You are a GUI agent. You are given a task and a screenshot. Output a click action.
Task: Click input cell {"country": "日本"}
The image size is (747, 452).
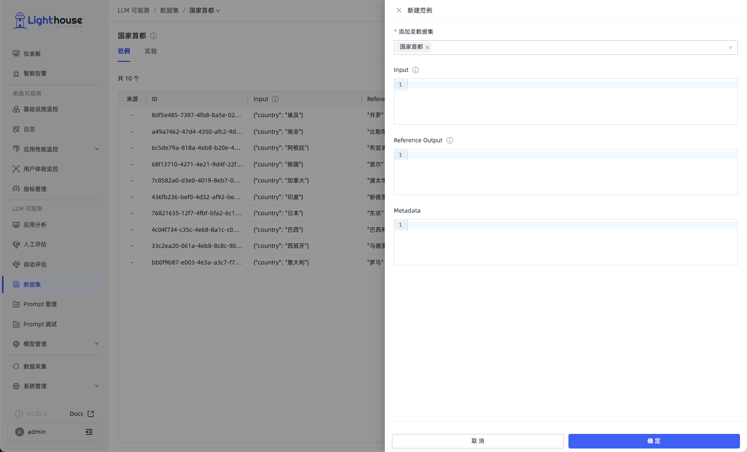click(x=278, y=213)
